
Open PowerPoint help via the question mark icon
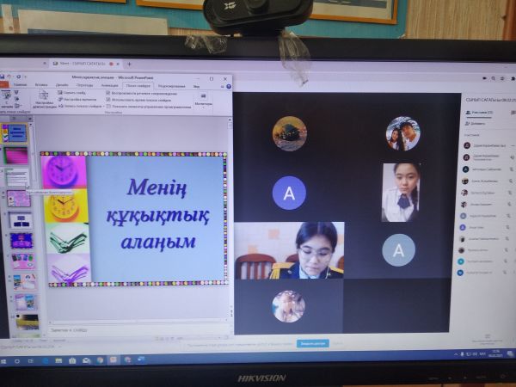click(x=227, y=86)
